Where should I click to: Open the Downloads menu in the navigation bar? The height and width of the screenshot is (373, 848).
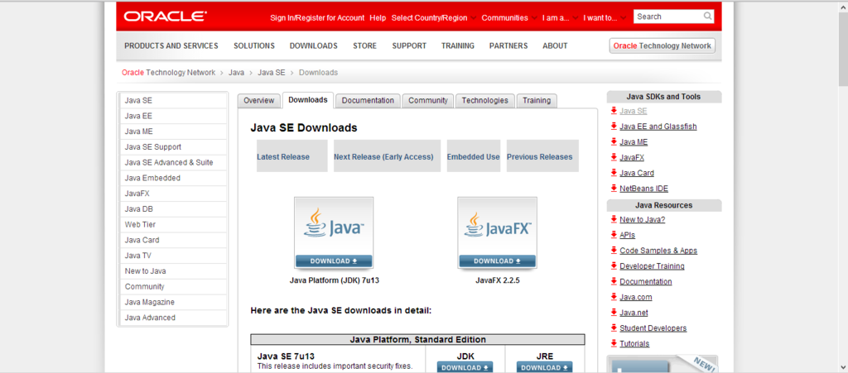click(313, 45)
